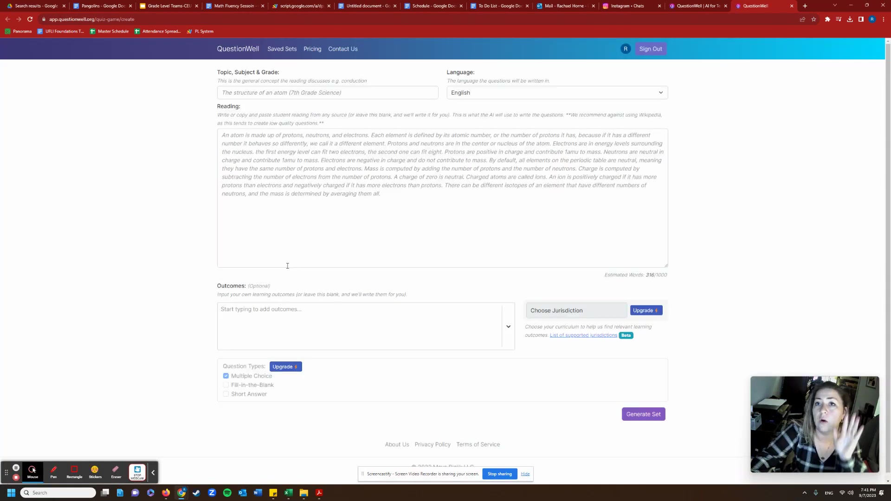Screen dimensions: 891x501
Task: Switch to the Math Fluency Session tab
Action: (234, 6)
